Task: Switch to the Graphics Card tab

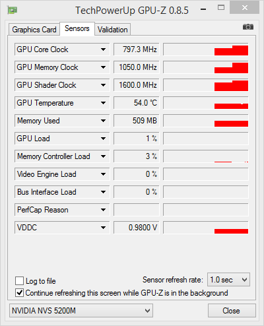Action: pyautogui.click(x=34, y=30)
